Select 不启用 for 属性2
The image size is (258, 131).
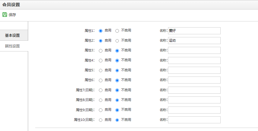tap(117, 41)
